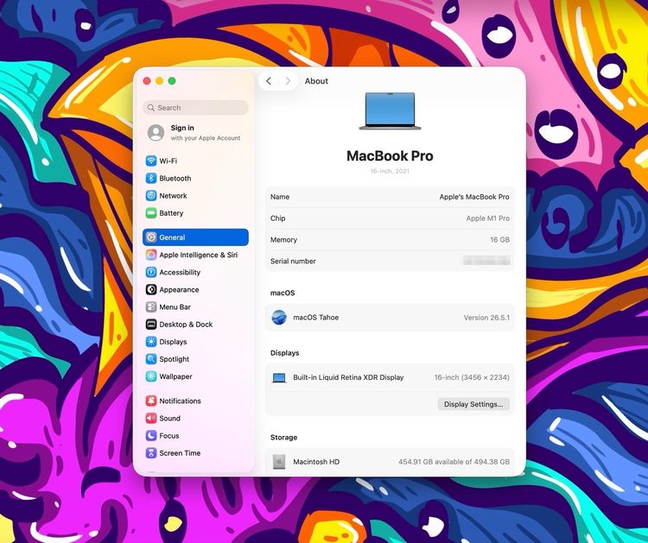Open Appearance settings
Screen dimensions: 648x543
click(x=195, y=289)
